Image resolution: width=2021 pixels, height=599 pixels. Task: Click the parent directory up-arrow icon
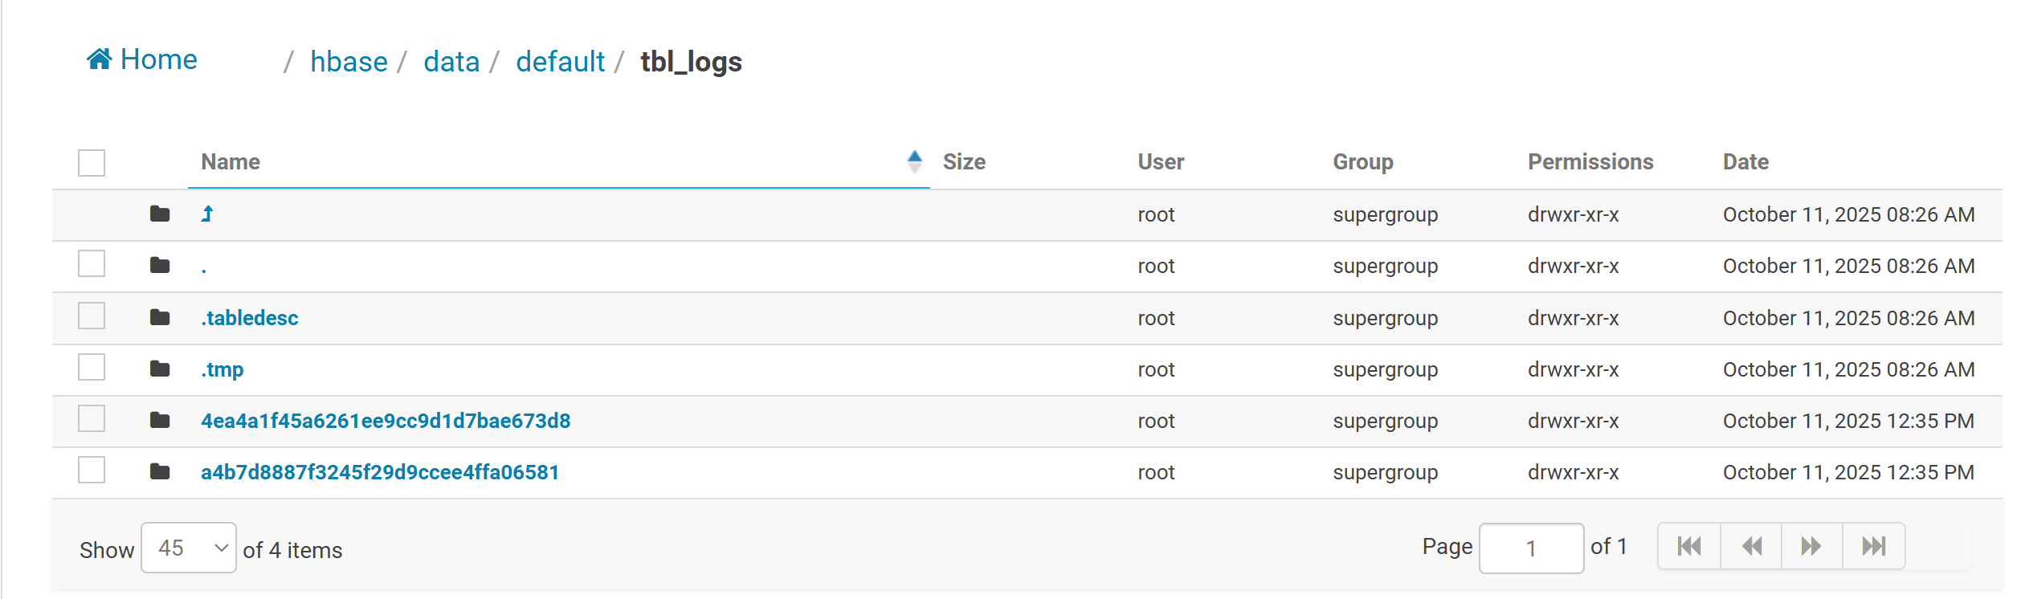(x=207, y=214)
